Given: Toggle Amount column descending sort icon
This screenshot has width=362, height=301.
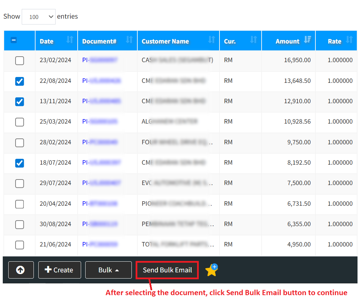Looking at the screenshot, I should click(307, 40).
